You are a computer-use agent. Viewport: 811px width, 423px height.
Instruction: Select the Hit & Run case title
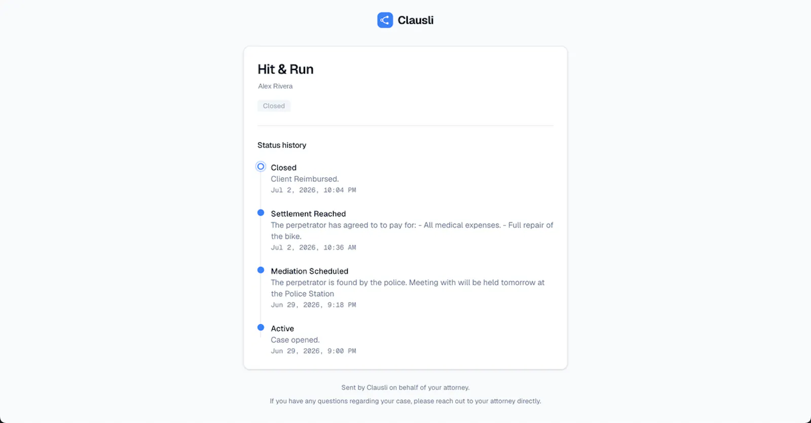[285, 69]
